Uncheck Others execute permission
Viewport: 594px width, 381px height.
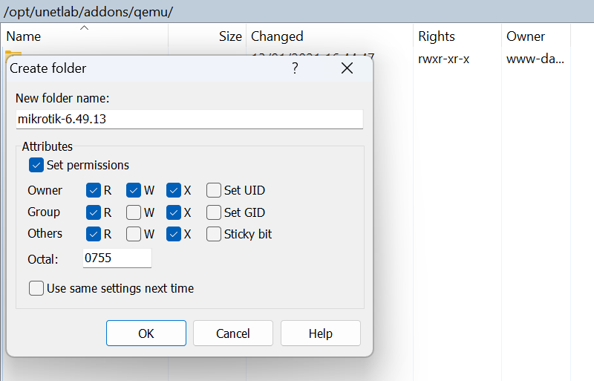tap(174, 234)
